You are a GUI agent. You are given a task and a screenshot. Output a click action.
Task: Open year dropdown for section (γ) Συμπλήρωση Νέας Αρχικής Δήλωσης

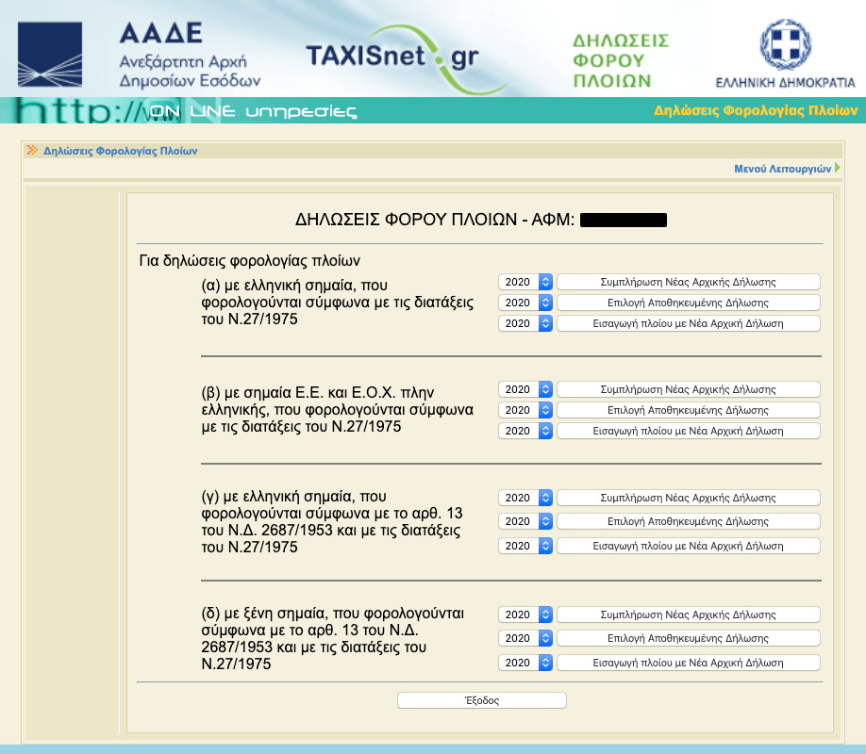525,498
